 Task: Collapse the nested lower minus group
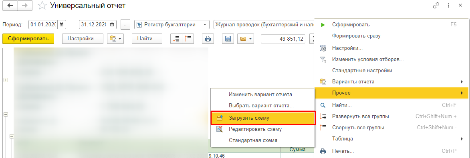(12, 136)
